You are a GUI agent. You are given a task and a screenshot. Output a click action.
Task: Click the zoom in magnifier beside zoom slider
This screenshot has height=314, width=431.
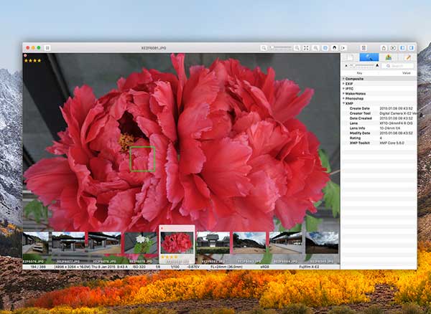click(x=297, y=48)
